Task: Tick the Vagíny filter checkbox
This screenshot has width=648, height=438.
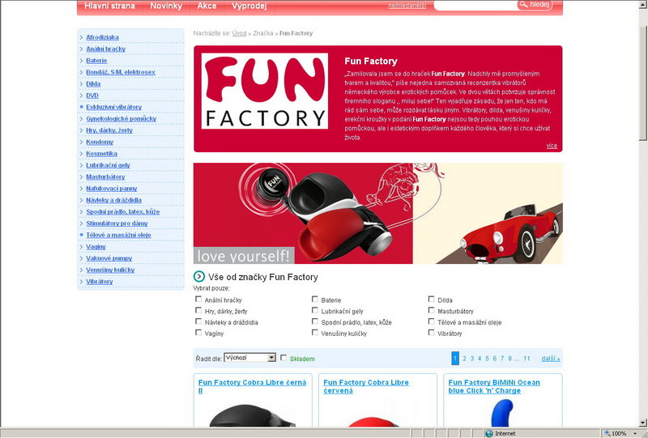Action: tap(198, 333)
